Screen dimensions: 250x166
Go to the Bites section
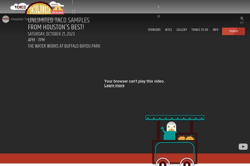click(x=168, y=30)
